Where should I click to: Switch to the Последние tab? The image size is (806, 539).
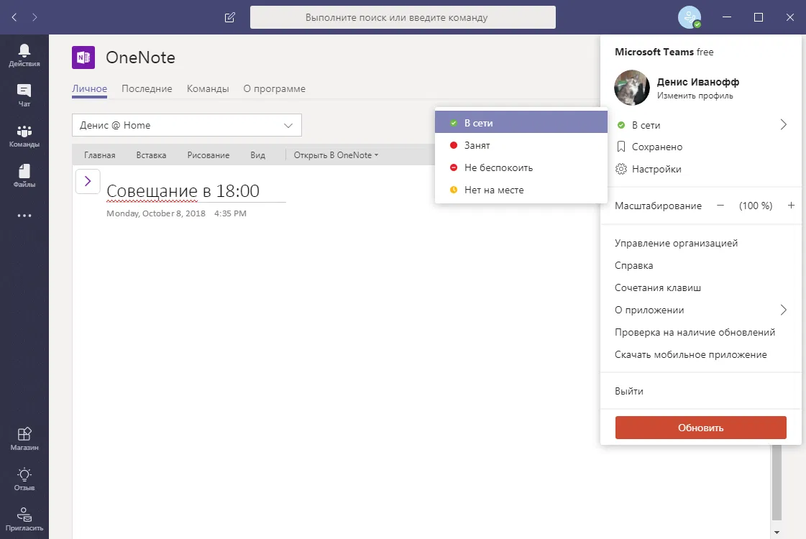pyautogui.click(x=147, y=88)
